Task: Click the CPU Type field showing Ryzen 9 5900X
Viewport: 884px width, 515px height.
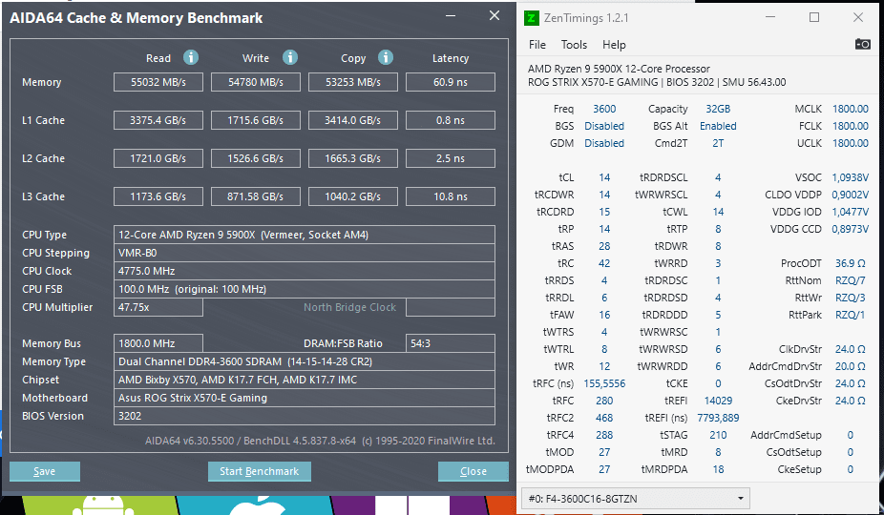Action: (x=305, y=235)
